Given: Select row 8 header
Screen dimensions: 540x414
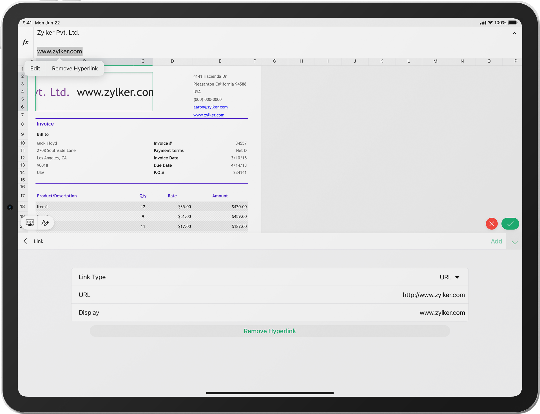Looking at the screenshot, I should tap(23, 124).
